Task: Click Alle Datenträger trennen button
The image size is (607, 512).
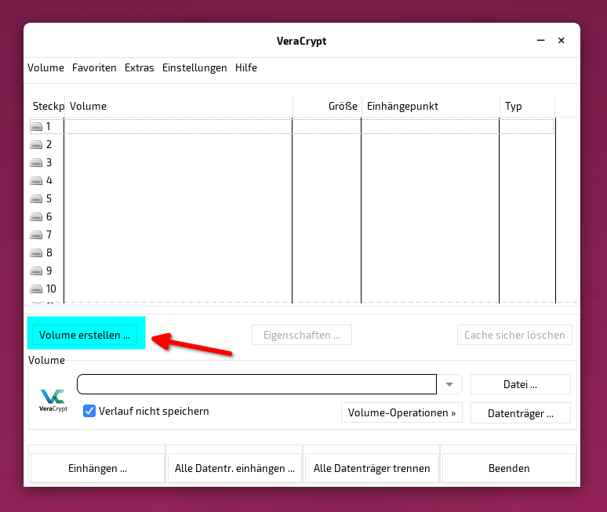Action: 372,468
